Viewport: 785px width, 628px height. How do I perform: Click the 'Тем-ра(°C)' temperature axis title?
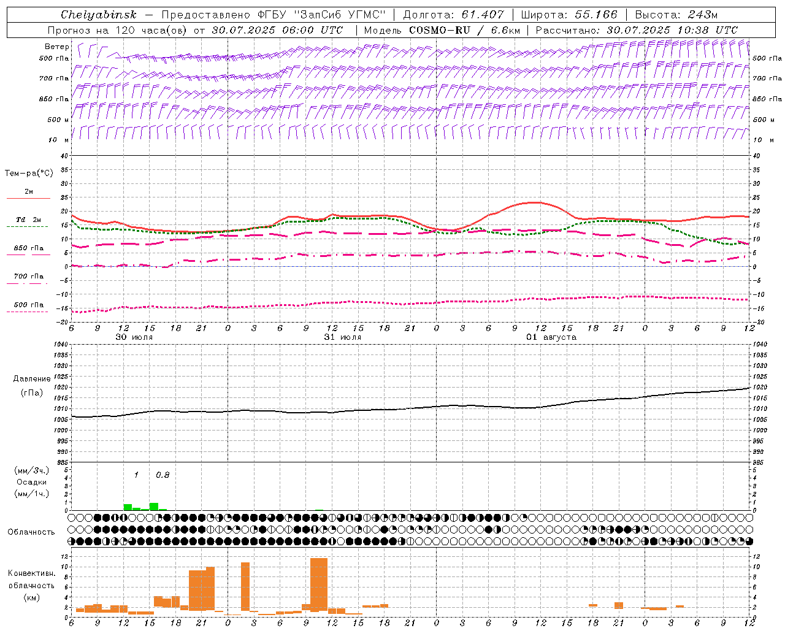click(x=29, y=174)
